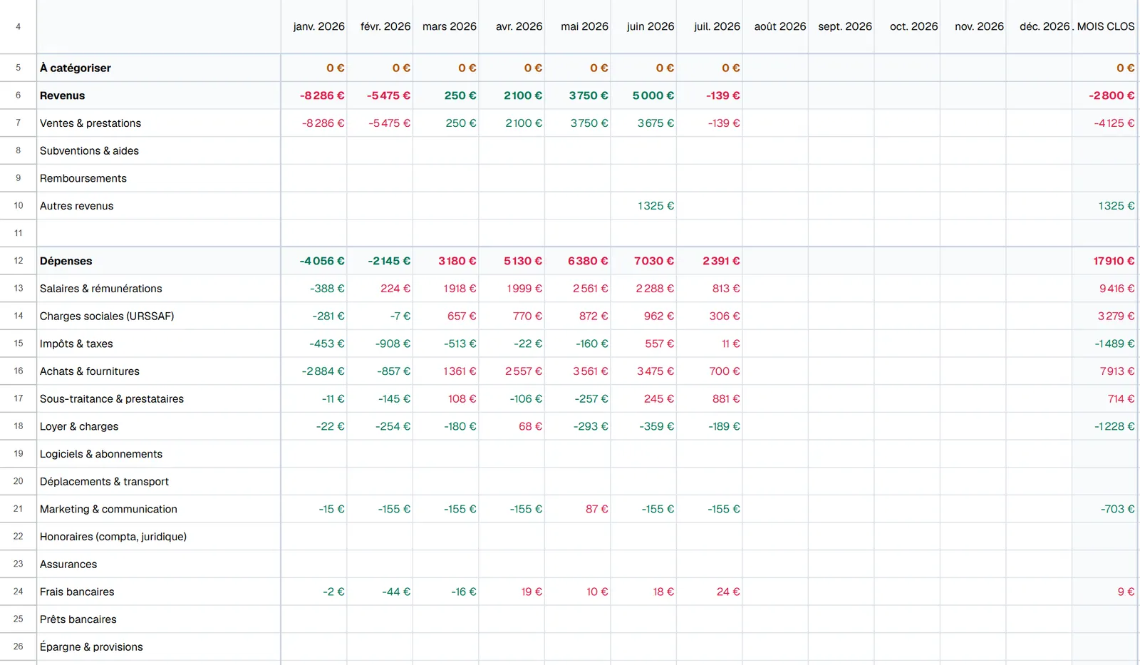Click the 'Subventions & aides' row label

[89, 150]
